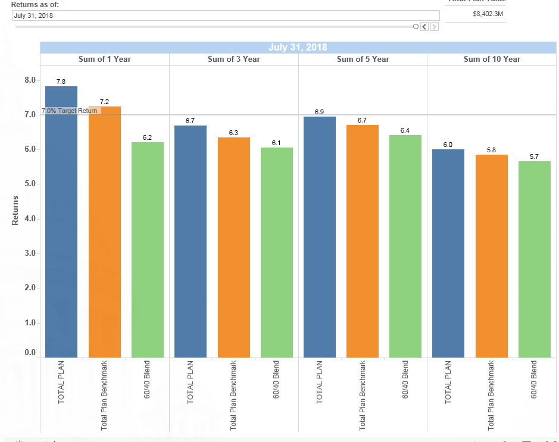559x442 pixels.
Task: Step to the previous date with left arrow
Action: pyautogui.click(x=424, y=27)
